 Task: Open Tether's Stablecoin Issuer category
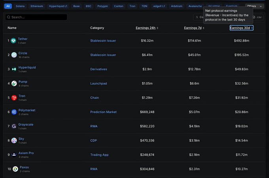(103, 41)
